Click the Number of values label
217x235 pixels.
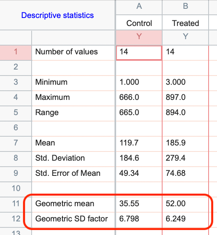[x=66, y=52]
